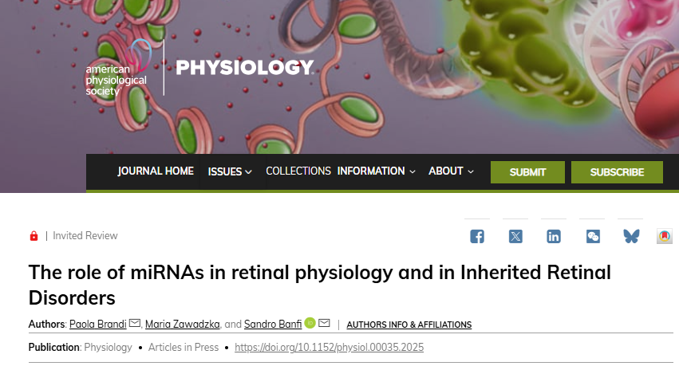Share article on Bluesky butterfly icon
This screenshot has height=370, width=679.
click(631, 236)
